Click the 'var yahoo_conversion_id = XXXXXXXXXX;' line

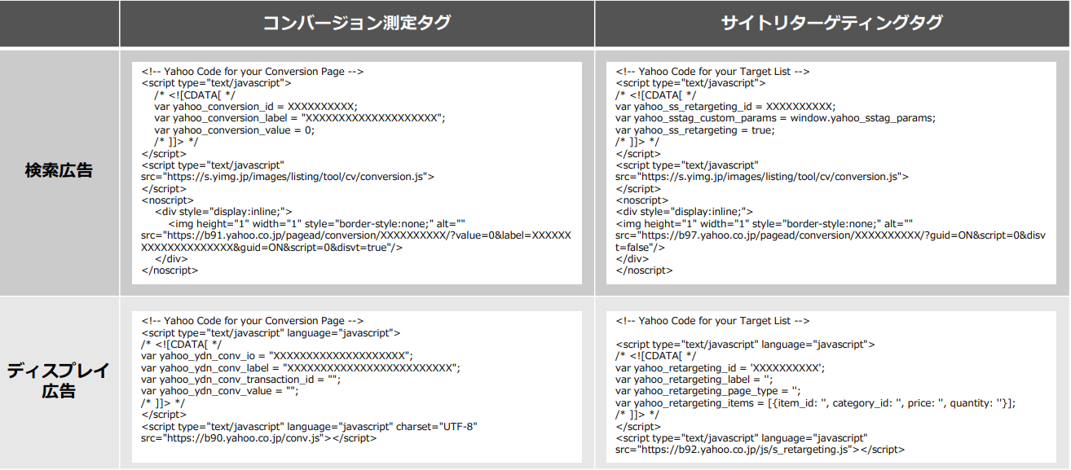coord(255,106)
